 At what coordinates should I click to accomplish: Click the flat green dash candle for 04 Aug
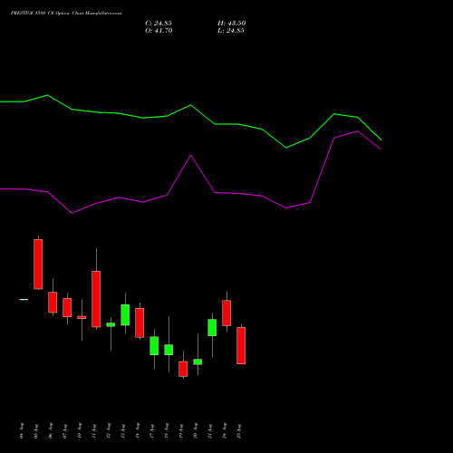click(x=24, y=300)
